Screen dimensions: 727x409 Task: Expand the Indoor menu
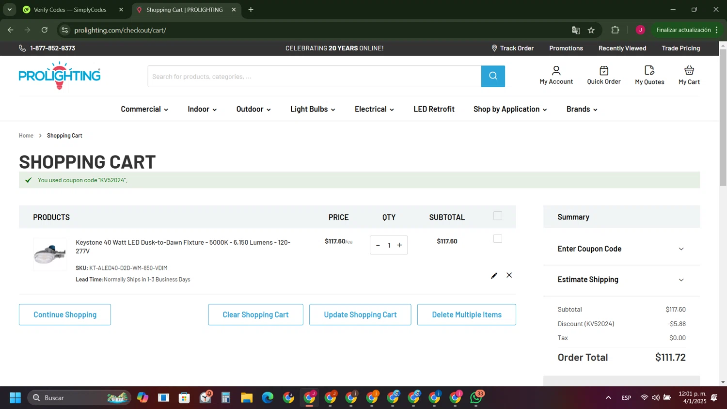[202, 109]
